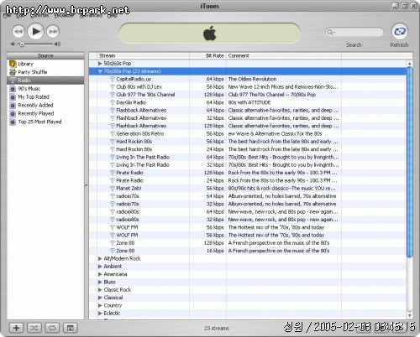
Task: Click the stream list scrollbar down arrow
Action: click(x=409, y=316)
